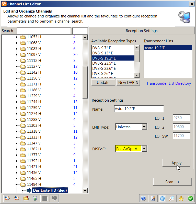
Task: Click the Name field containing Astra 19.2°E
Action: 139,109
